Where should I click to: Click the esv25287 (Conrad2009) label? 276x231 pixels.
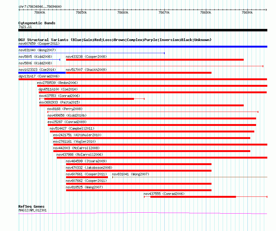click(67, 122)
